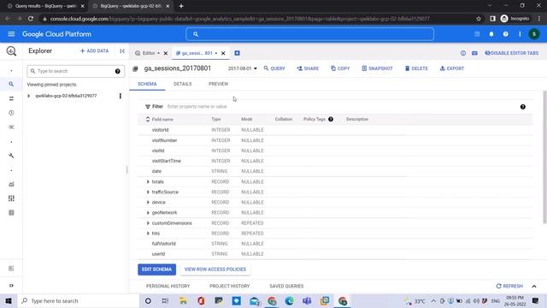Open the user account avatar
Screen dimensions: 547x308
534,34
